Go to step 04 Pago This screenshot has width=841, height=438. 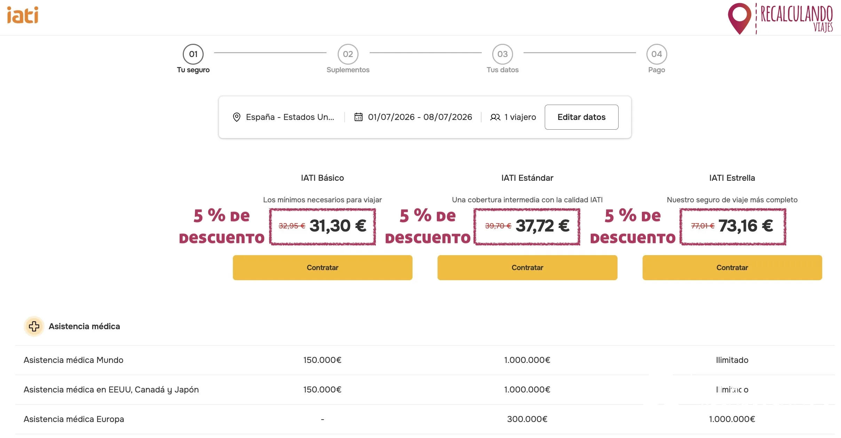coord(657,59)
